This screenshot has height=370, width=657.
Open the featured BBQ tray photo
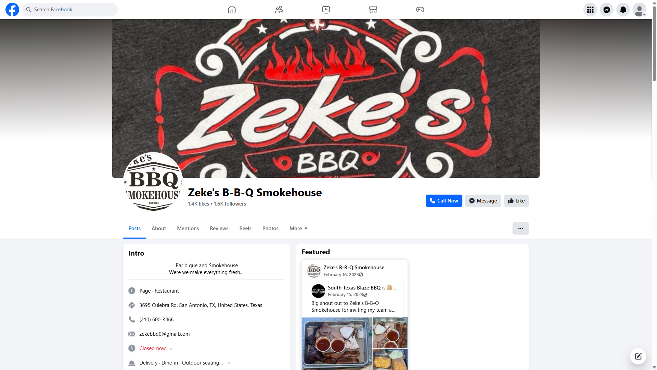(337, 344)
